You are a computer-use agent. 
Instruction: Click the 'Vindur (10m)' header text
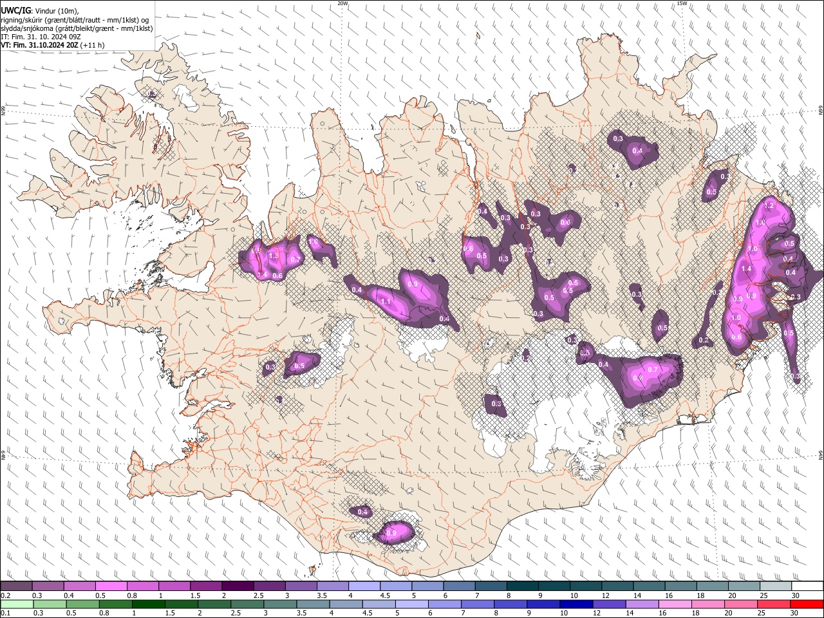pos(57,11)
